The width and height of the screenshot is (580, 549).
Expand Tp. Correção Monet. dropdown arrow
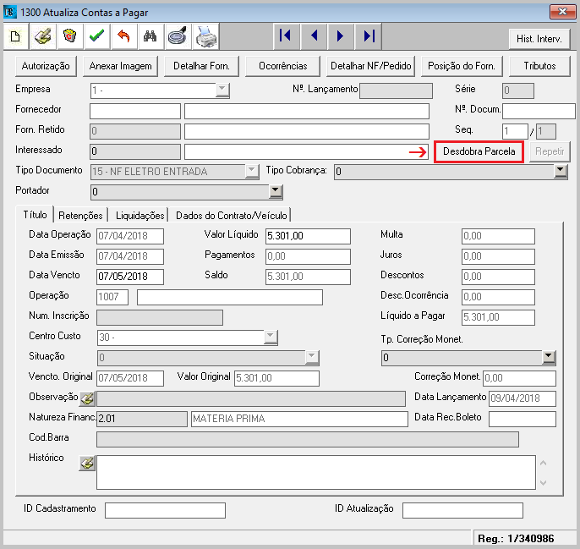click(x=549, y=358)
